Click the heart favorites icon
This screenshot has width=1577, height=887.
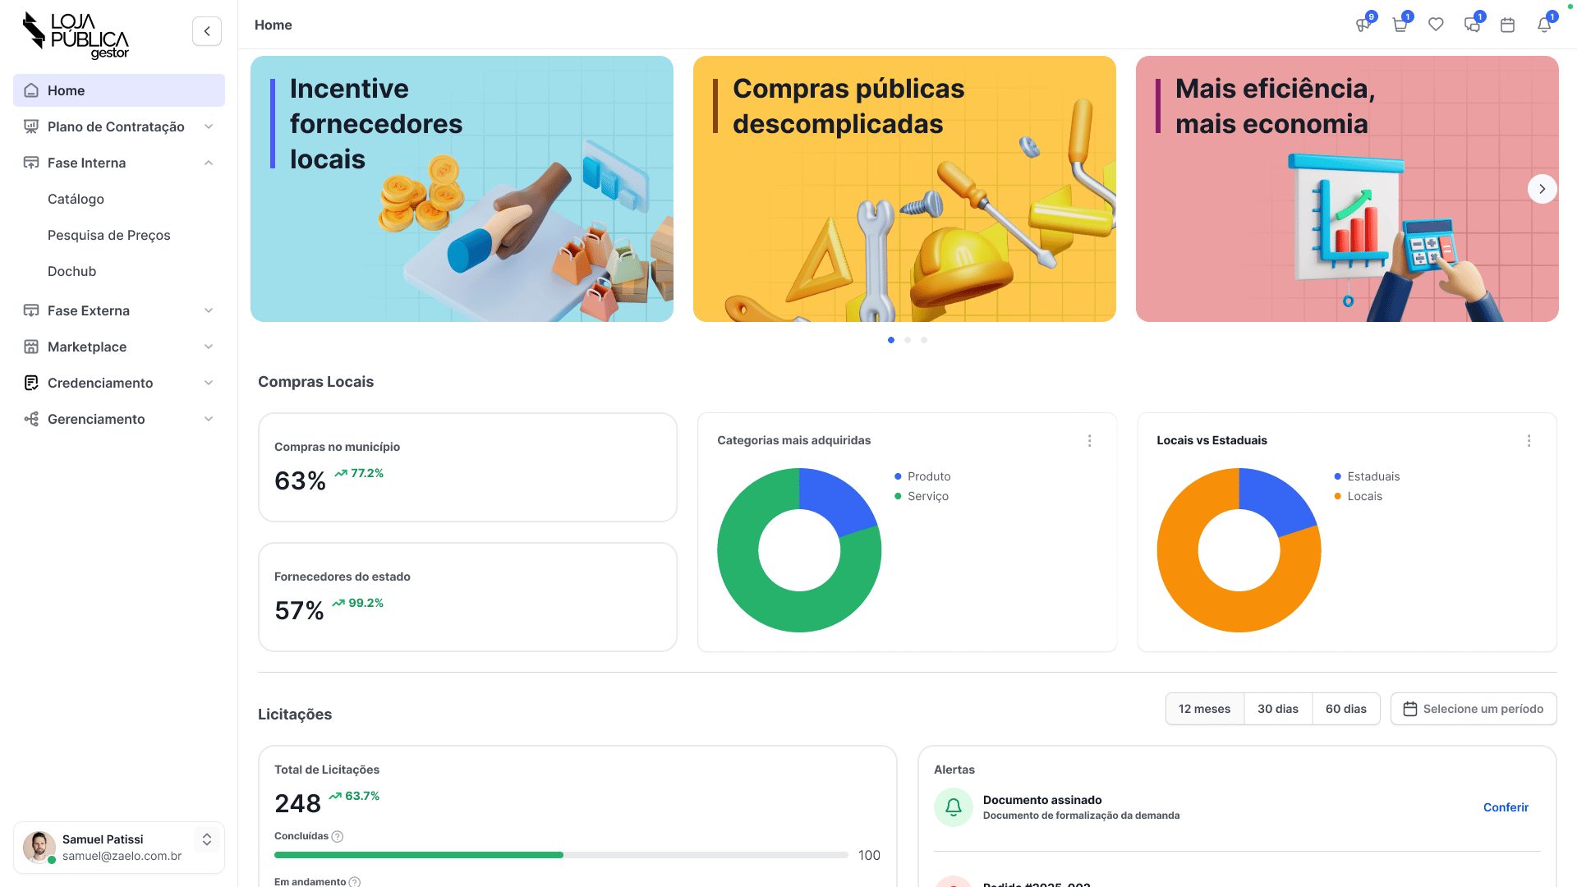[x=1436, y=25]
